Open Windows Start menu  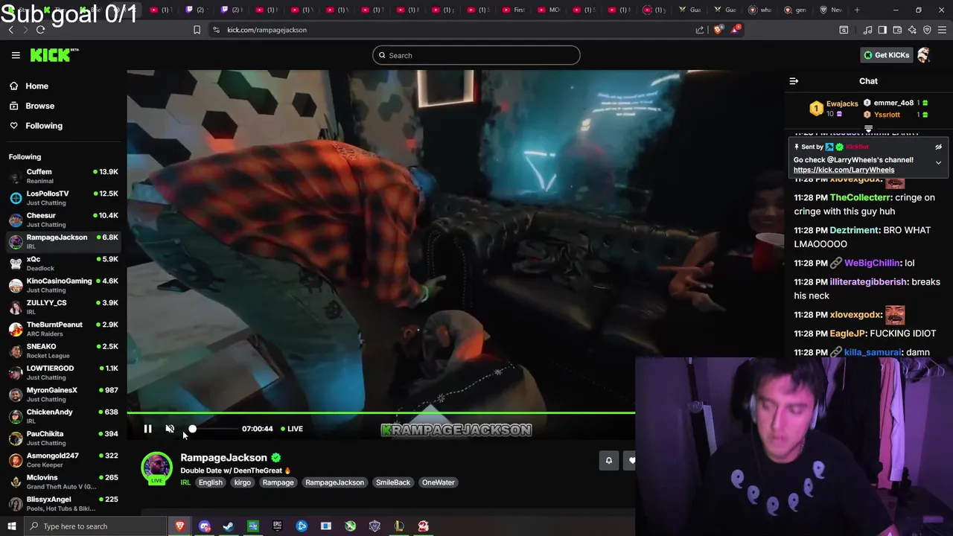click(x=11, y=526)
